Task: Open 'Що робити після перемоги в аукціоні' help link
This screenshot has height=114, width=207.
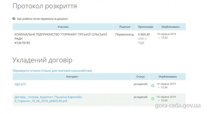Action: (42, 19)
